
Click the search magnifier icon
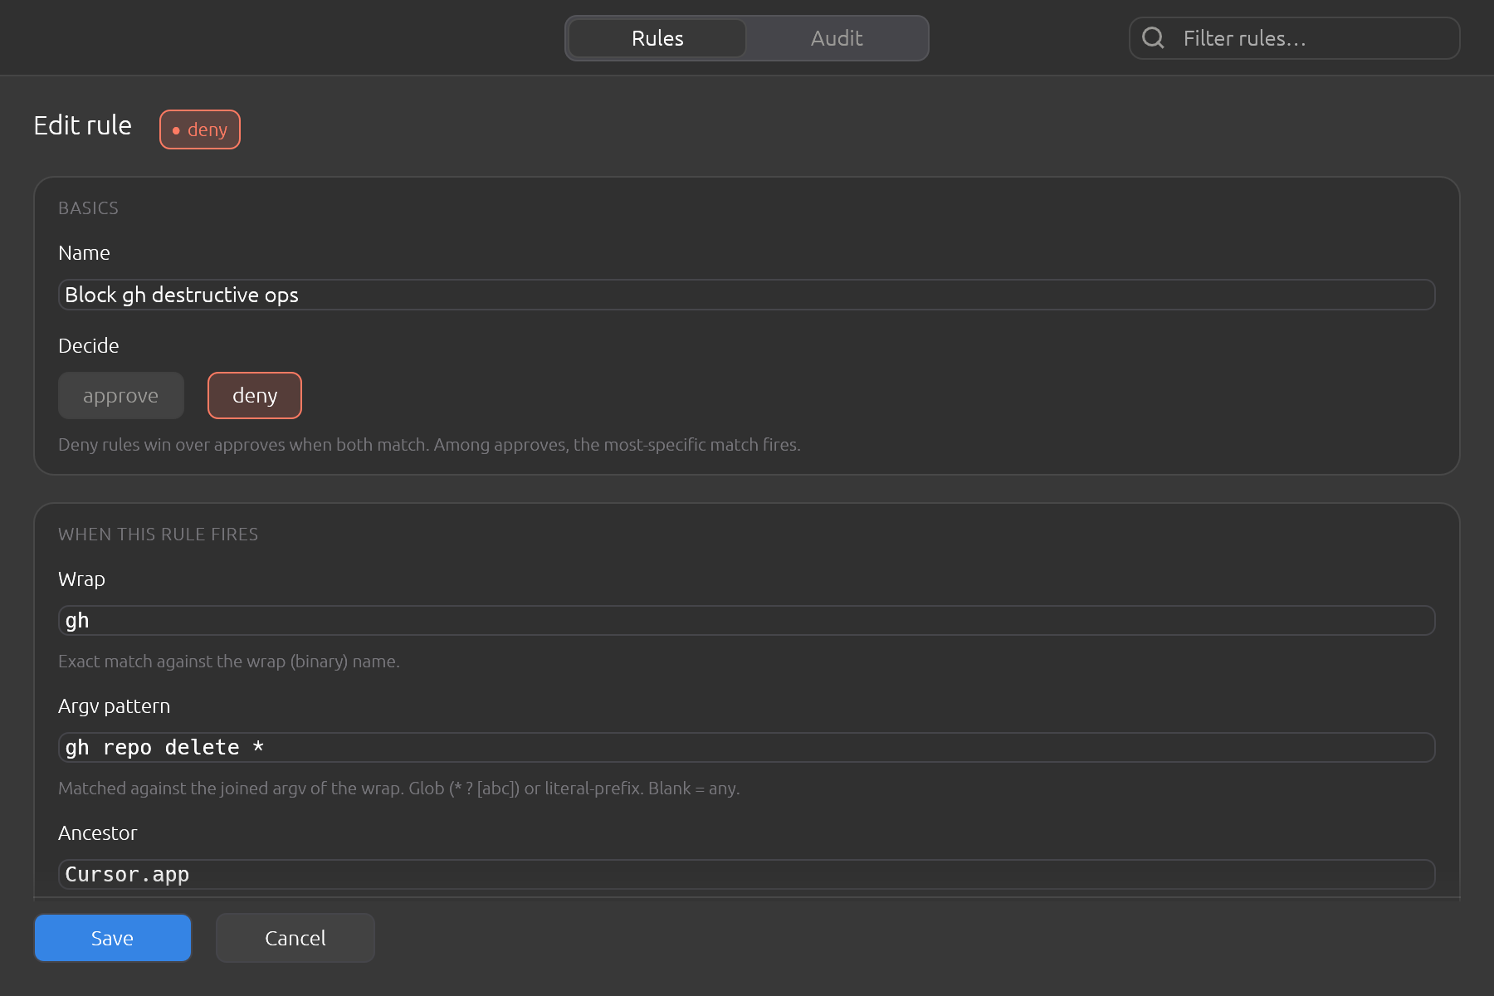click(x=1153, y=37)
